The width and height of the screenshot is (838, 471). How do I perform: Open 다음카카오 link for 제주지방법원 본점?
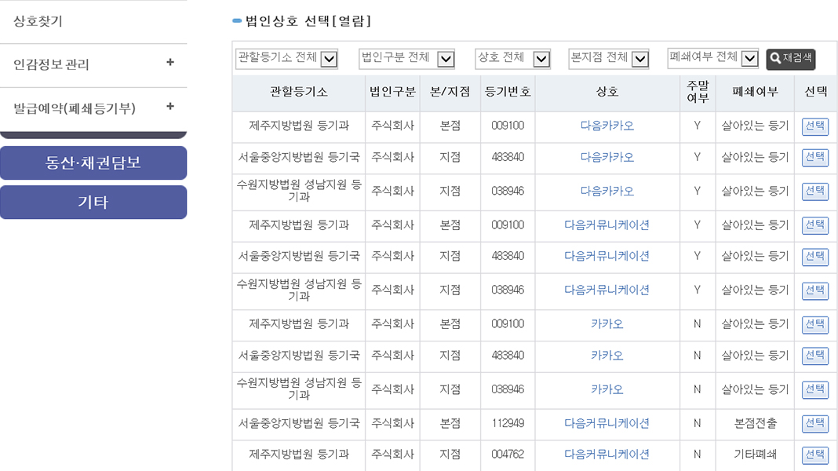(607, 126)
